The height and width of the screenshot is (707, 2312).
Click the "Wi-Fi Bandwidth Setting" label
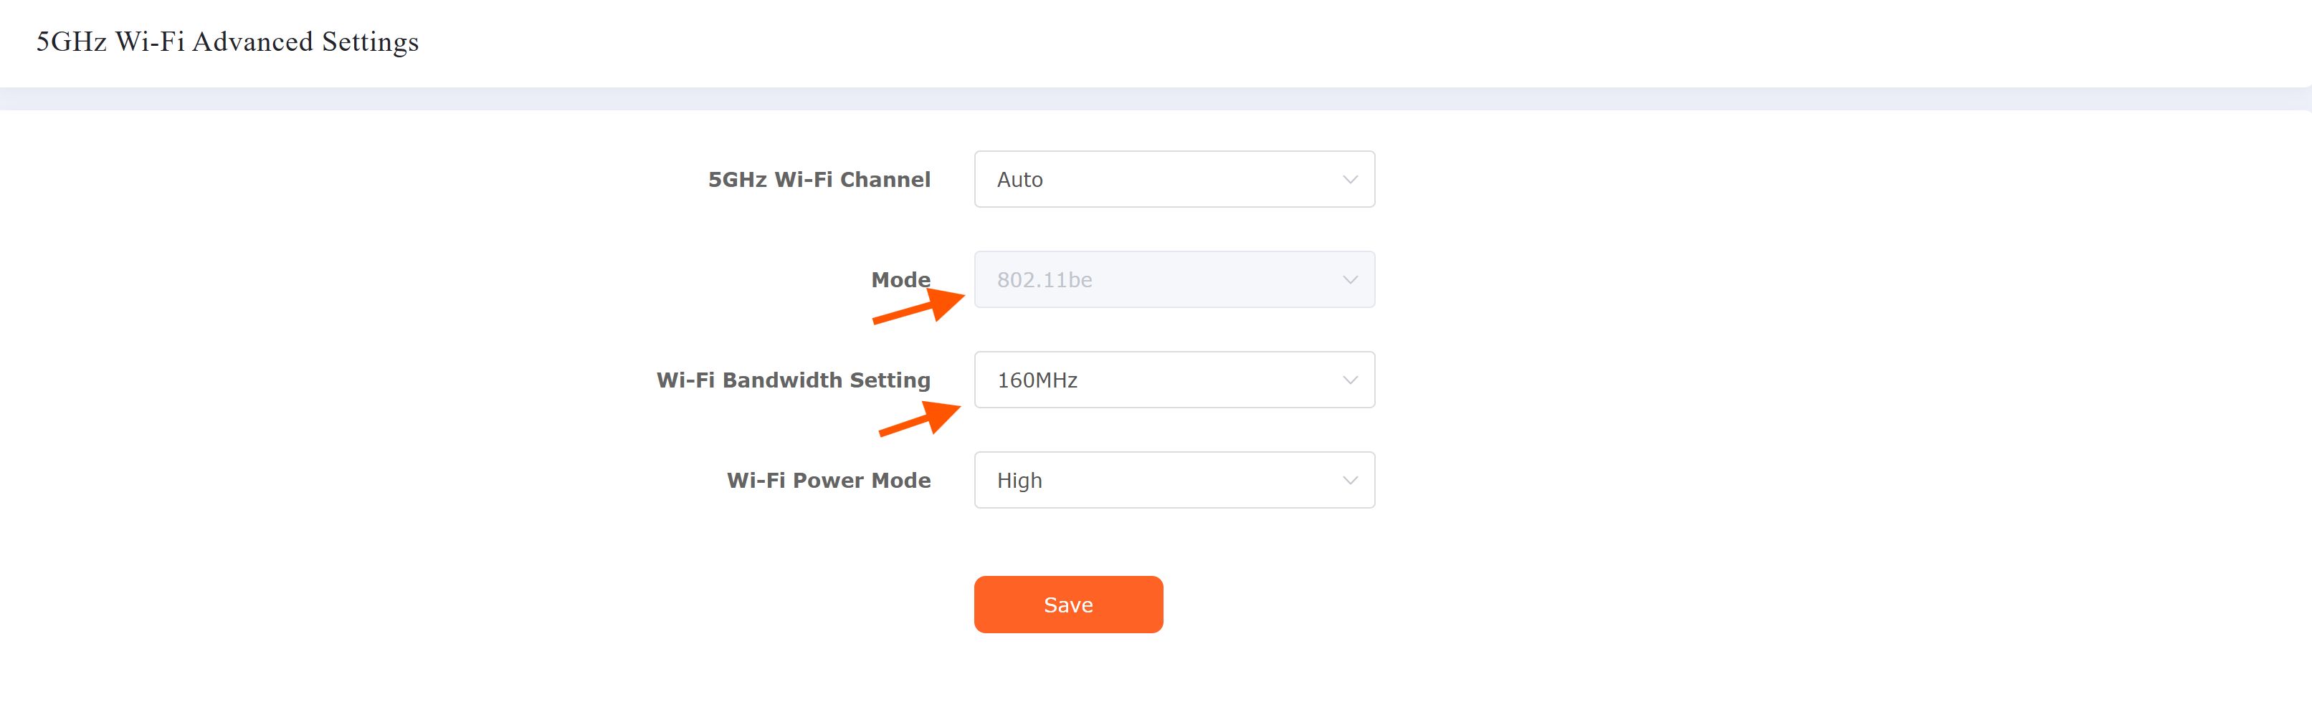point(792,380)
